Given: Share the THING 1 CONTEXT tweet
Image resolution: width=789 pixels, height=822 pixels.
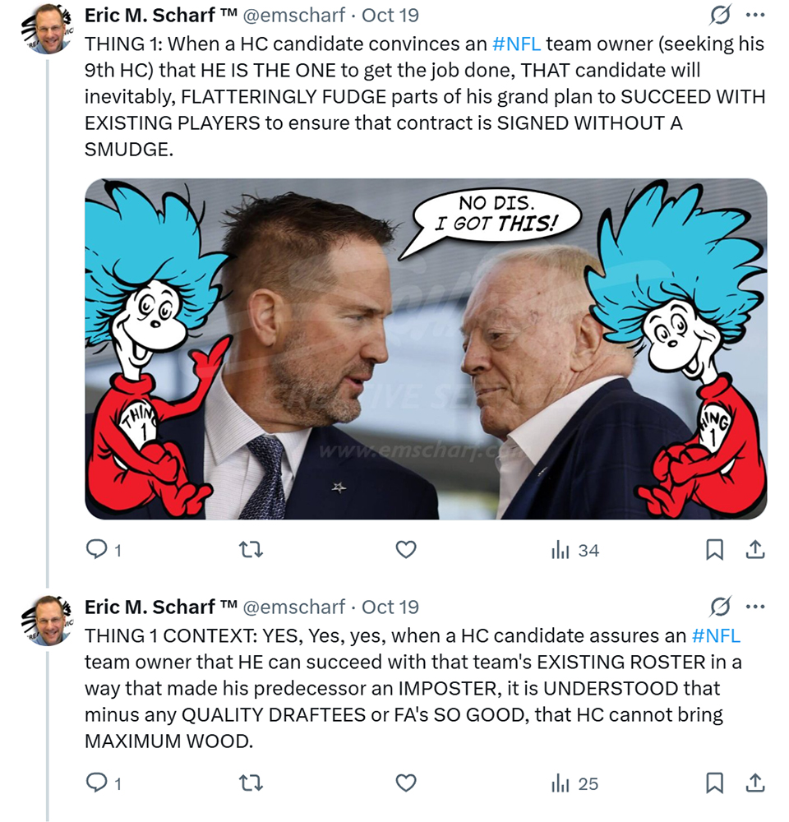Looking at the screenshot, I should pos(755,783).
